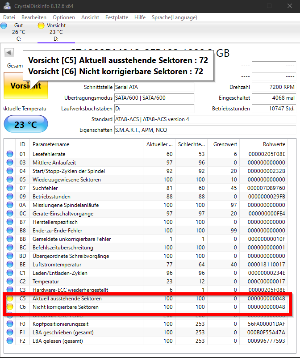
Task: Click status icon of LBA geschrieben (gesamt) row
Action: tap(10, 332)
